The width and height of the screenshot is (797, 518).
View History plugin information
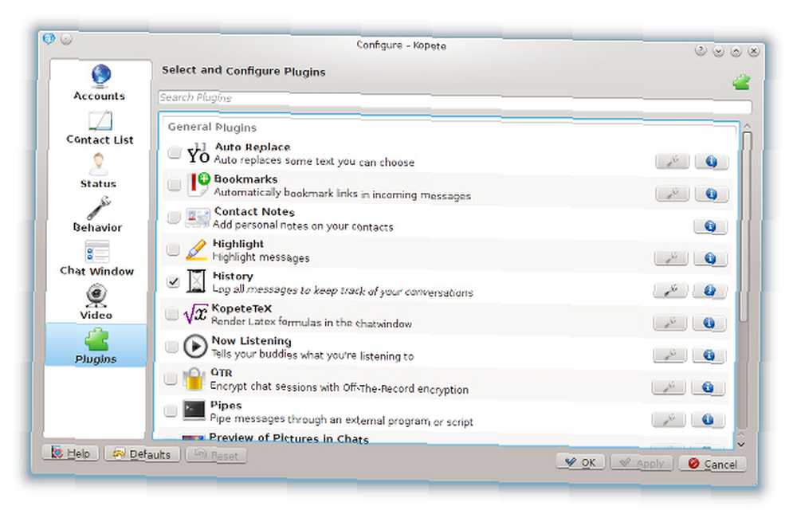[709, 291]
